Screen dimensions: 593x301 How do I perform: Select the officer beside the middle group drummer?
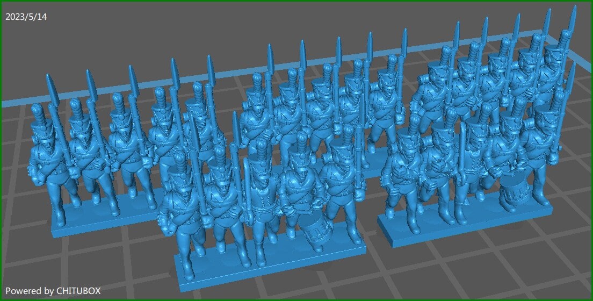pyautogui.click(x=261, y=199)
